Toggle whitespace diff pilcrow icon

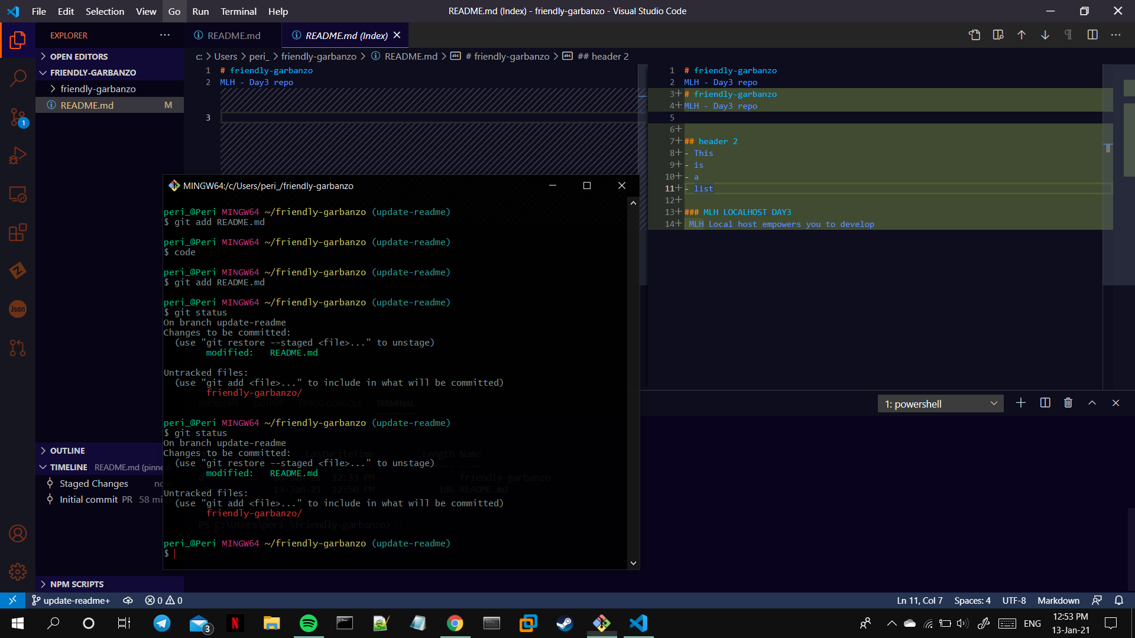(1068, 35)
